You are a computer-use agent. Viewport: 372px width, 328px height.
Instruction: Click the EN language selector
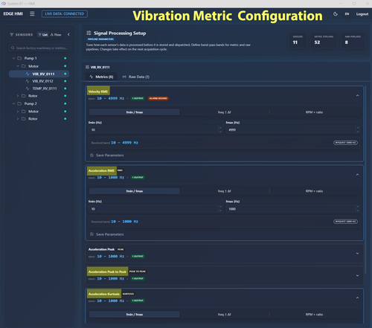pyautogui.click(x=347, y=14)
